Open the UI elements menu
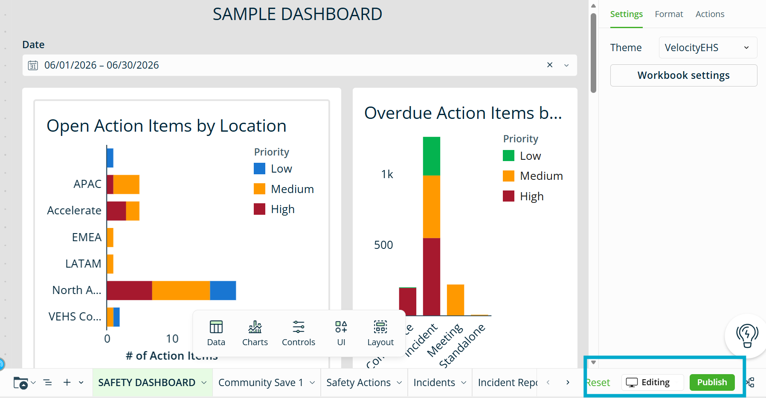Viewport: 766px width, 398px height. point(341,333)
